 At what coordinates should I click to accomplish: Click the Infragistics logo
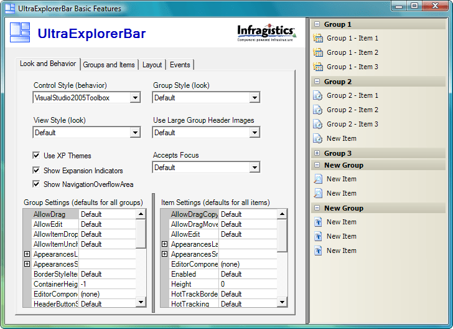(x=266, y=32)
